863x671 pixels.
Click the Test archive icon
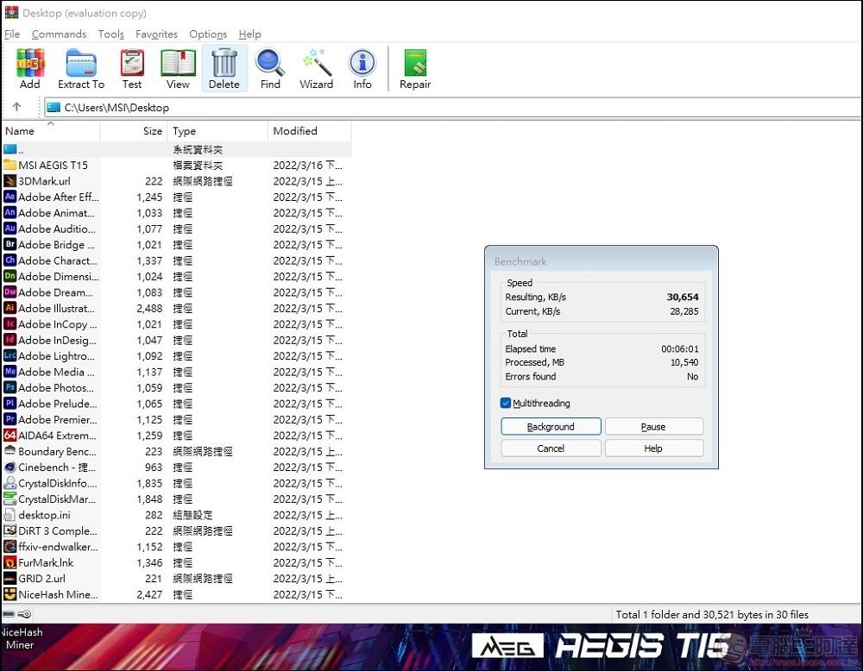point(131,69)
